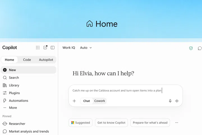
Task: Click the greeting Hi Elvia, how can I help?
Action: pyautogui.click(x=103, y=73)
